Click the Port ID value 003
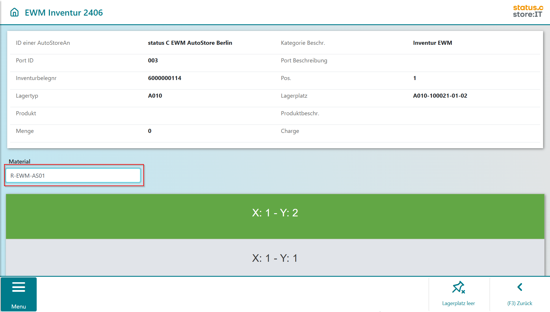The height and width of the screenshot is (312, 550). tap(153, 60)
